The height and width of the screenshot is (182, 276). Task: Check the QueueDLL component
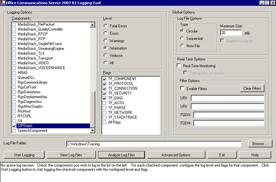tap(14, 77)
